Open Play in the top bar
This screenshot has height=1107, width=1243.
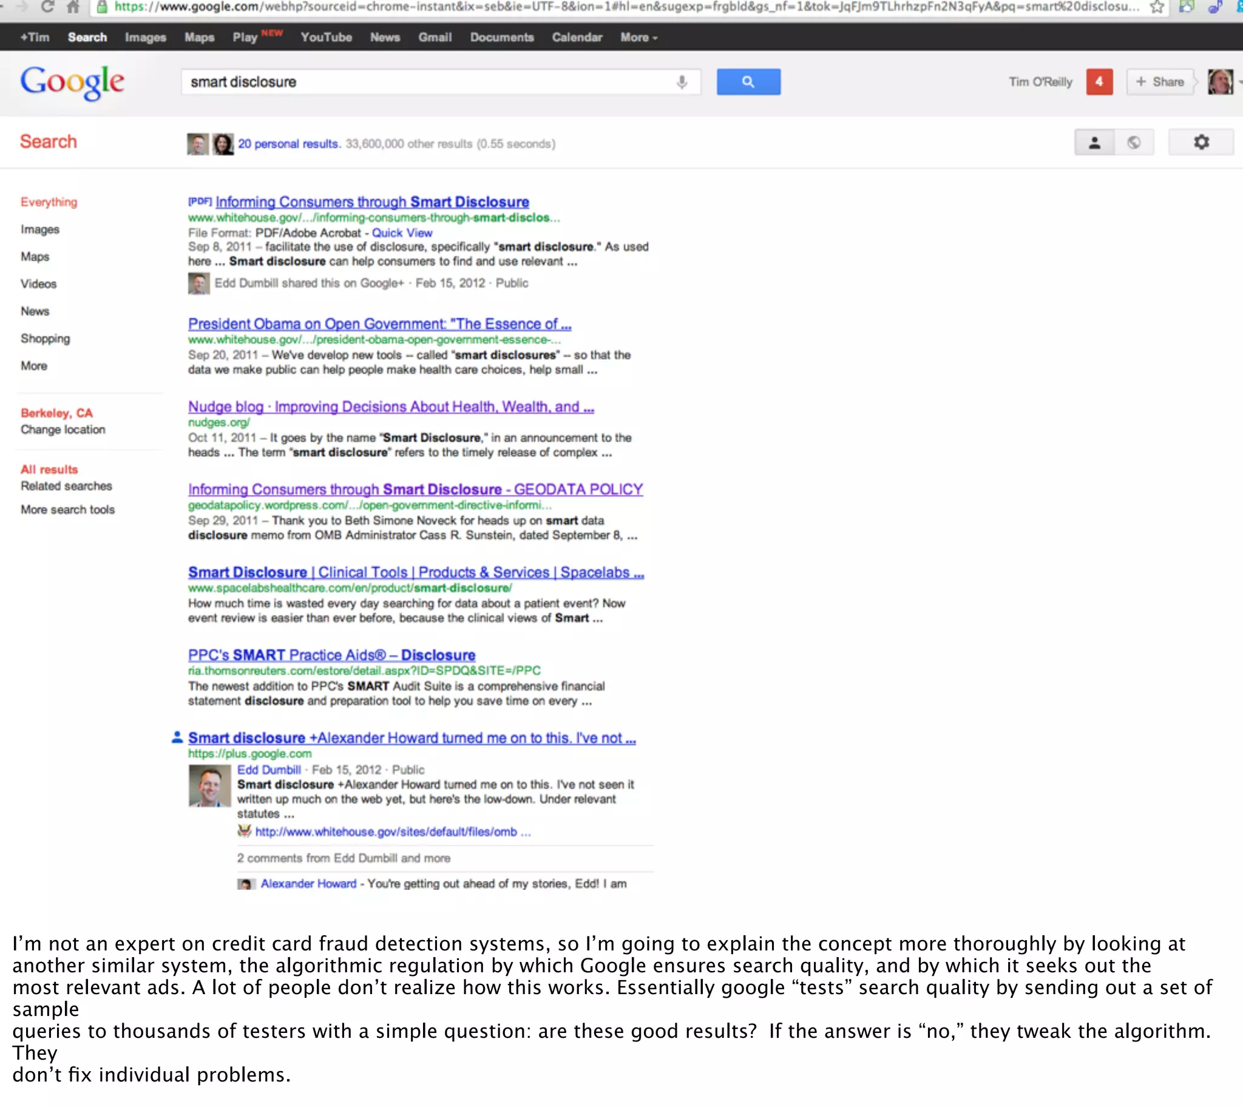[245, 38]
